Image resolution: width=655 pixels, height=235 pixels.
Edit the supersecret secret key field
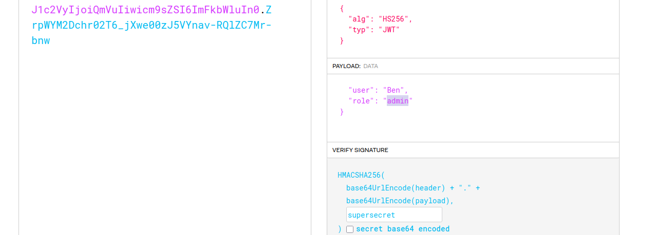tap(394, 215)
